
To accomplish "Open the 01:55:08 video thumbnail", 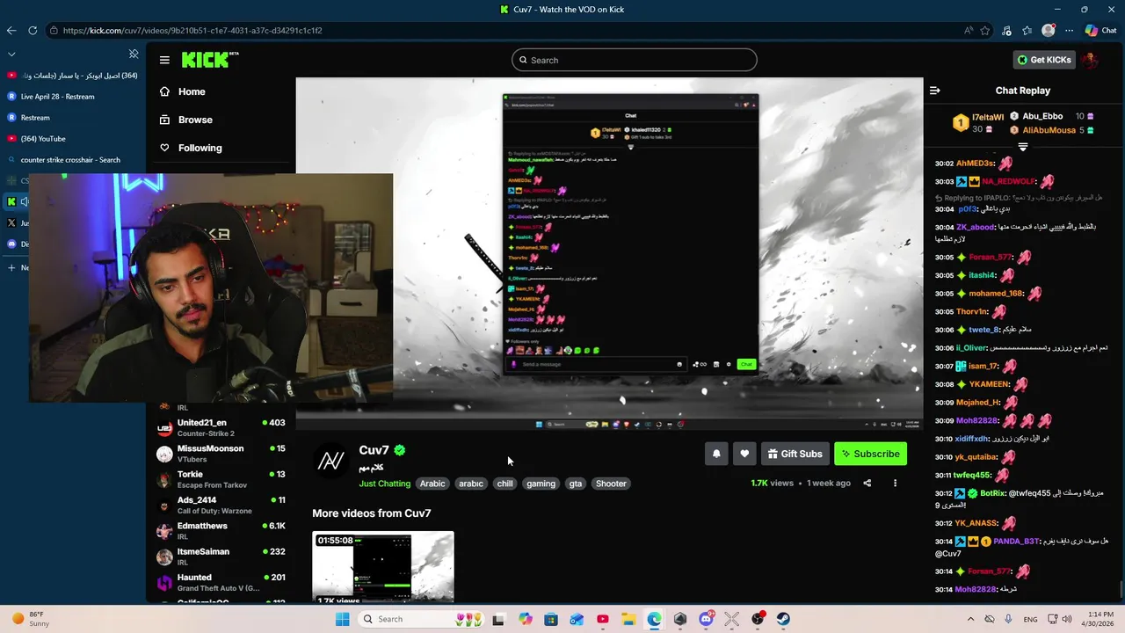I will (x=383, y=567).
